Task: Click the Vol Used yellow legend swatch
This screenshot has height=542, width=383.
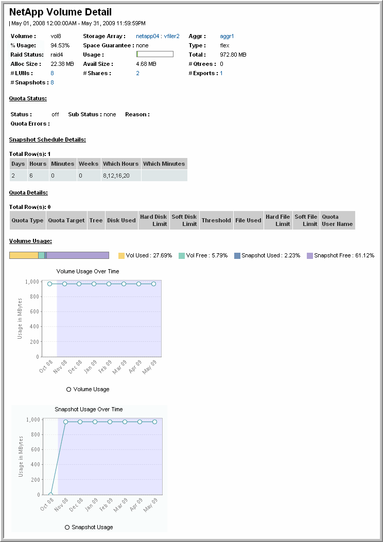Action: point(121,256)
